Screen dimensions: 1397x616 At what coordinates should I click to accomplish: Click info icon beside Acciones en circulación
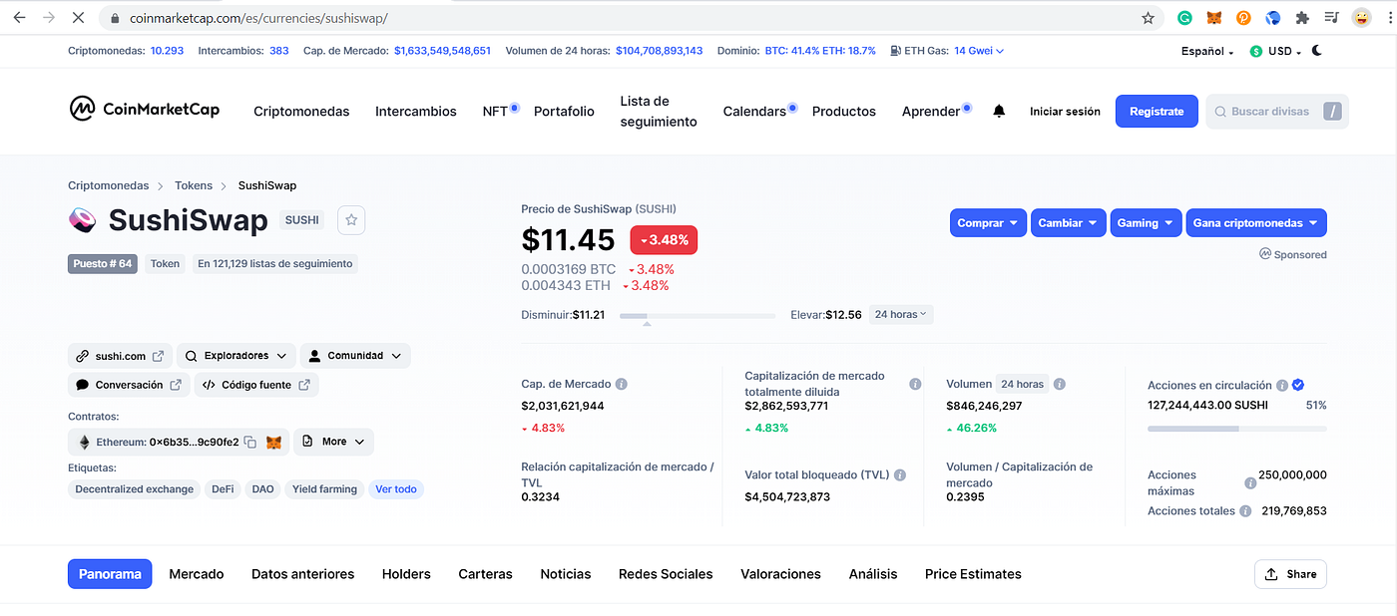tap(1282, 385)
